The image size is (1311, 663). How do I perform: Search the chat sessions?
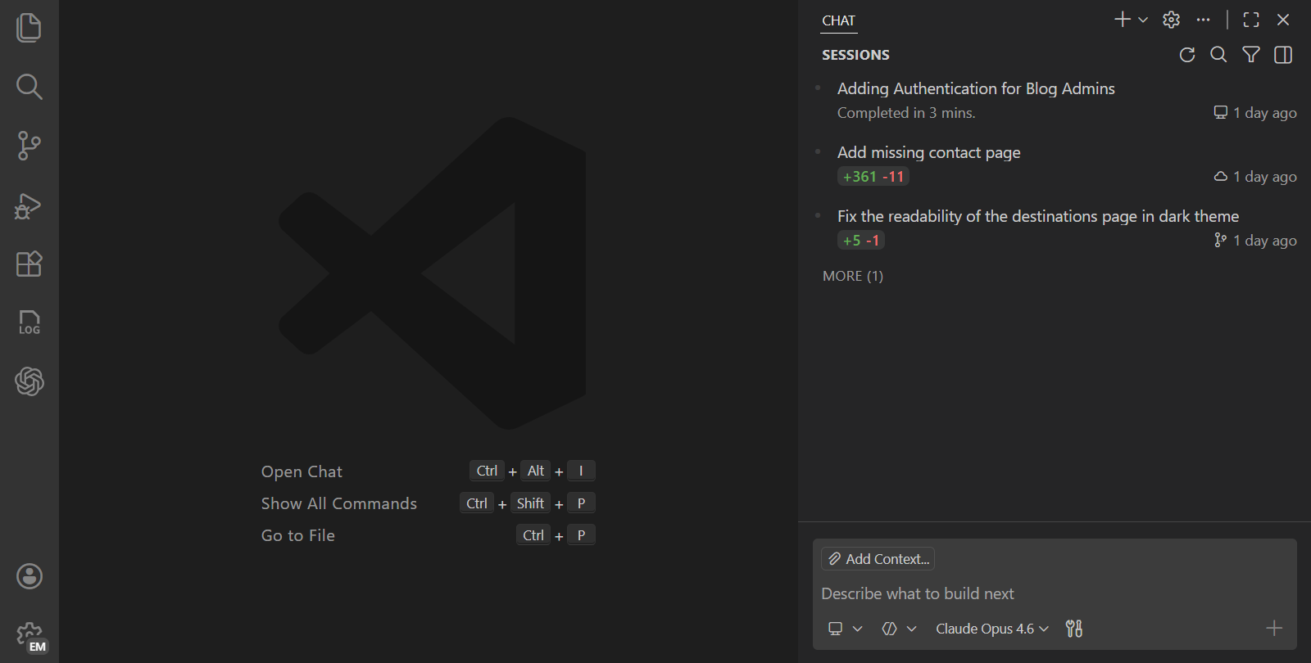pyautogui.click(x=1218, y=55)
